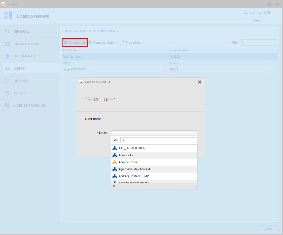Open the General tab
The image size is (283, 235).
coord(21,31)
